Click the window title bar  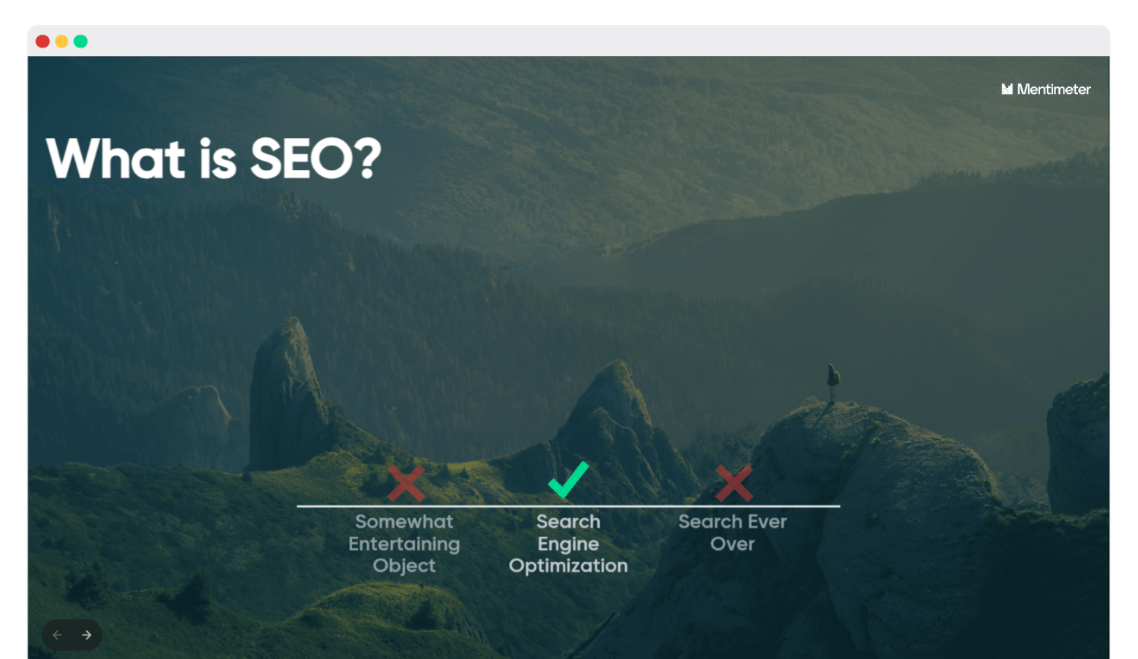click(569, 41)
